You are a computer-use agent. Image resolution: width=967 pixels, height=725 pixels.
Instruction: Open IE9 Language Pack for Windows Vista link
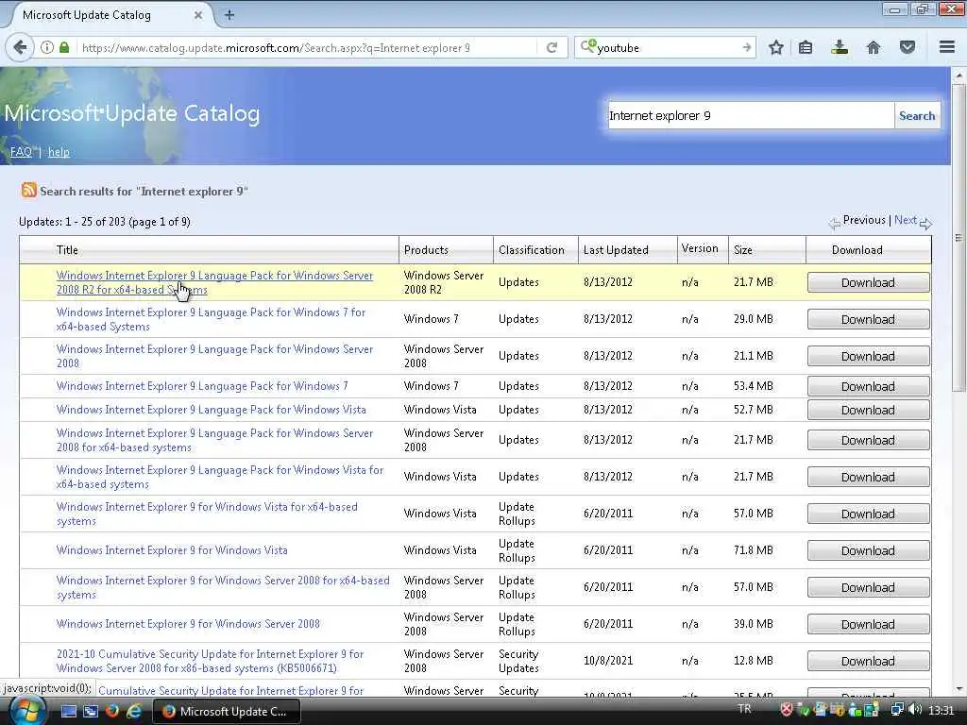[211, 410]
